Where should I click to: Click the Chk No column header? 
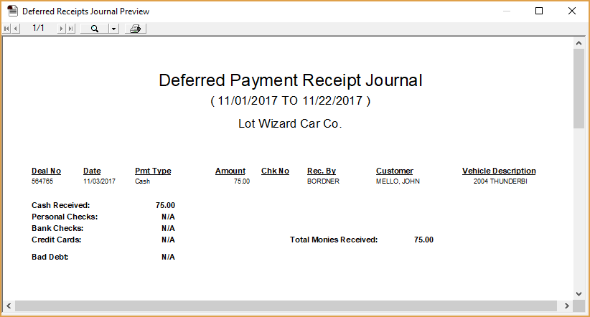(x=276, y=171)
